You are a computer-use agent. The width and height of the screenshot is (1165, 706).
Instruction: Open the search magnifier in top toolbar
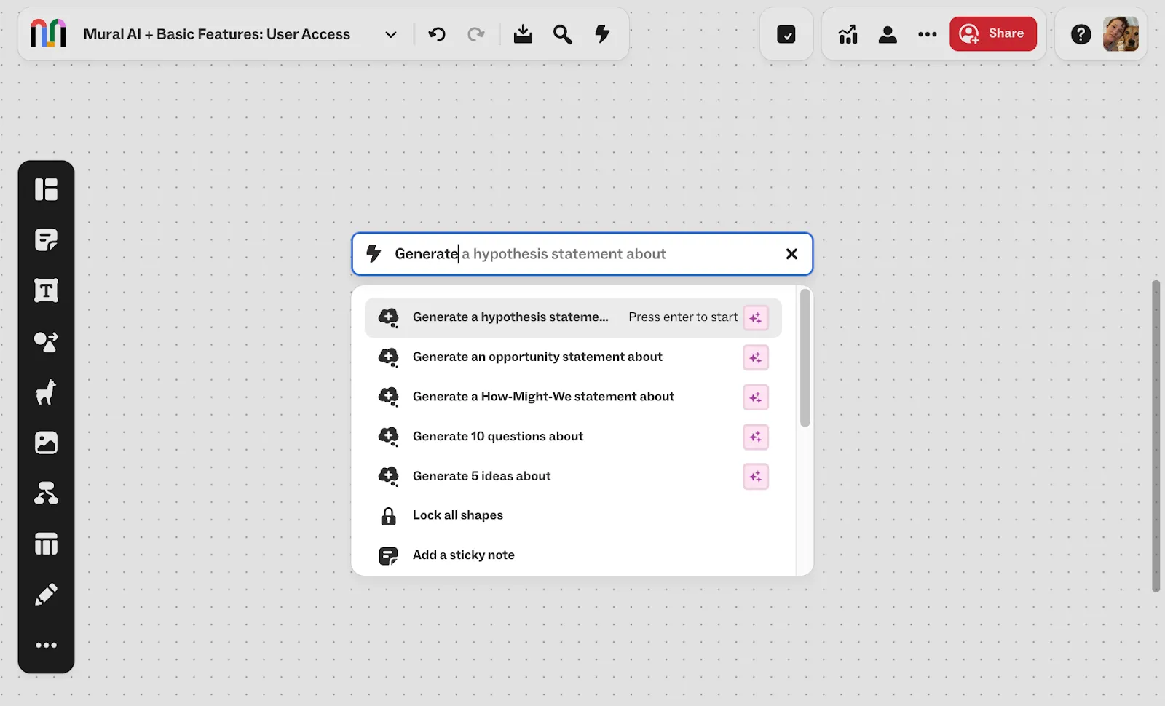(562, 34)
